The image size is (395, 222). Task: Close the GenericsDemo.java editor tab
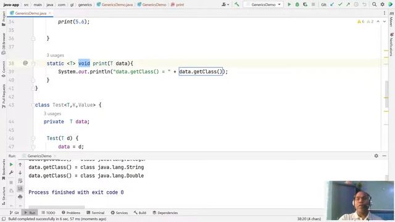pyautogui.click(x=49, y=13)
